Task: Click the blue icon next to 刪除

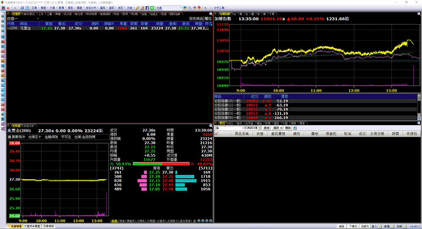Action: click(x=295, y=128)
